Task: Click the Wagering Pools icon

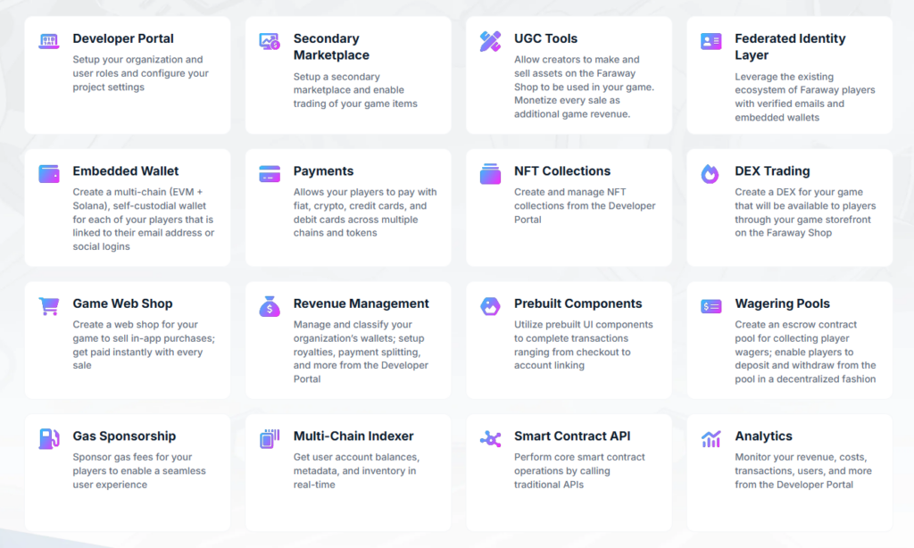Action: click(x=710, y=306)
